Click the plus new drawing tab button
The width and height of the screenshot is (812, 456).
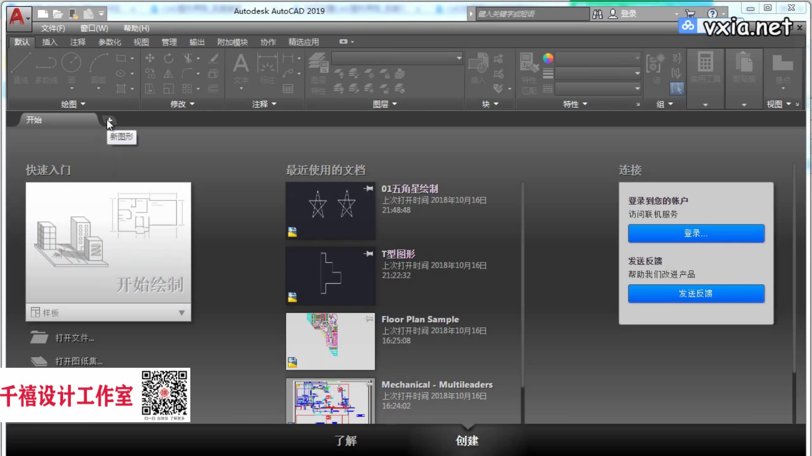(x=109, y=120)
